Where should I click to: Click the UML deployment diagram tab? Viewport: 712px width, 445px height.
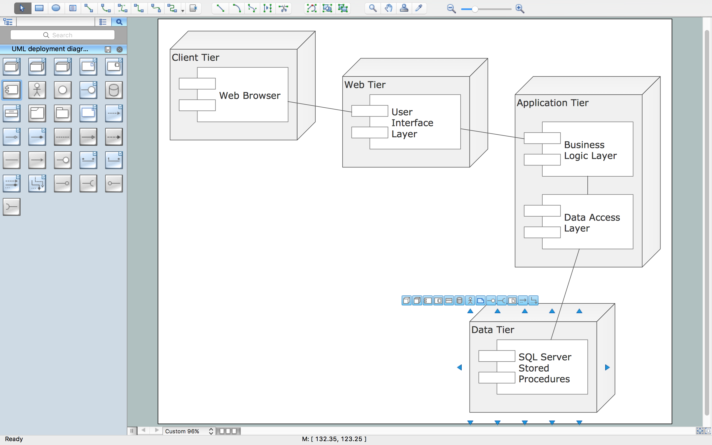(x=51, y=49)
